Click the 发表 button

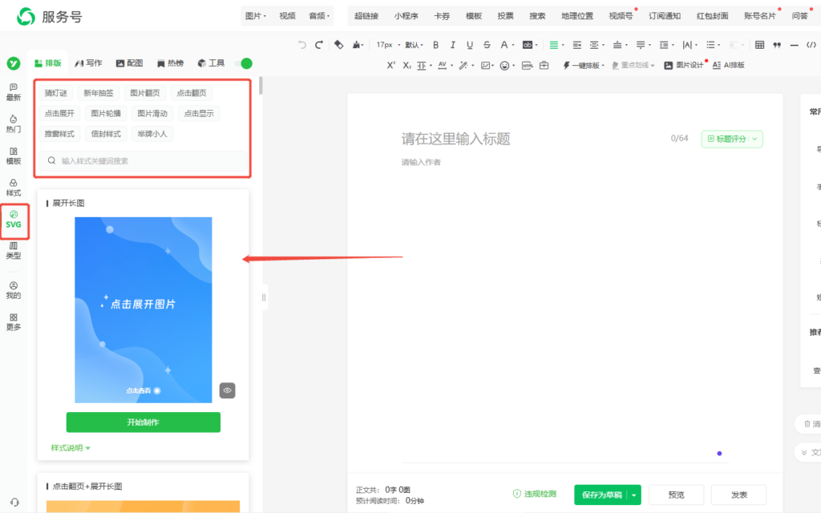click(x=738, y=495)
